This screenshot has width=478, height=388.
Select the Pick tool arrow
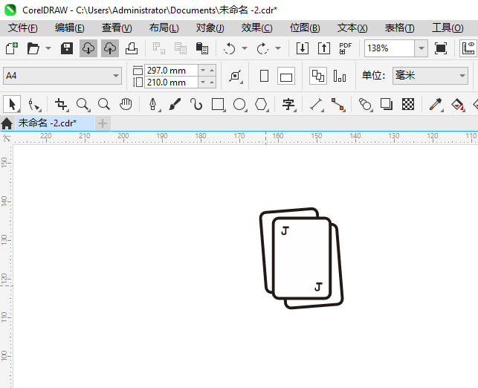click(x=12, y=104)
